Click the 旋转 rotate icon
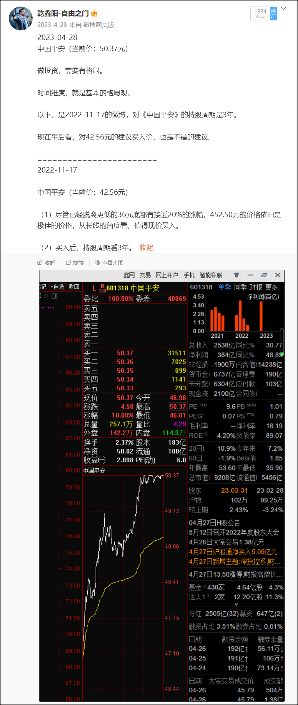 (69, 263)
